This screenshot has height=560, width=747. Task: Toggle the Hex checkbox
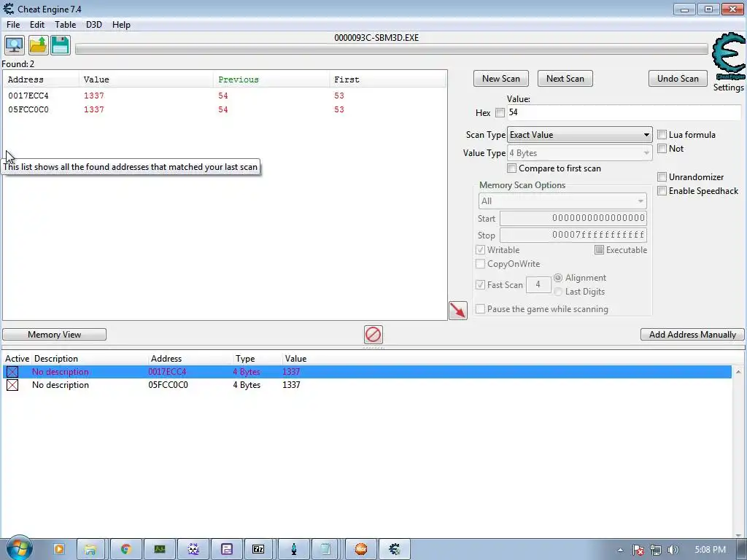[x=500, y=113]
